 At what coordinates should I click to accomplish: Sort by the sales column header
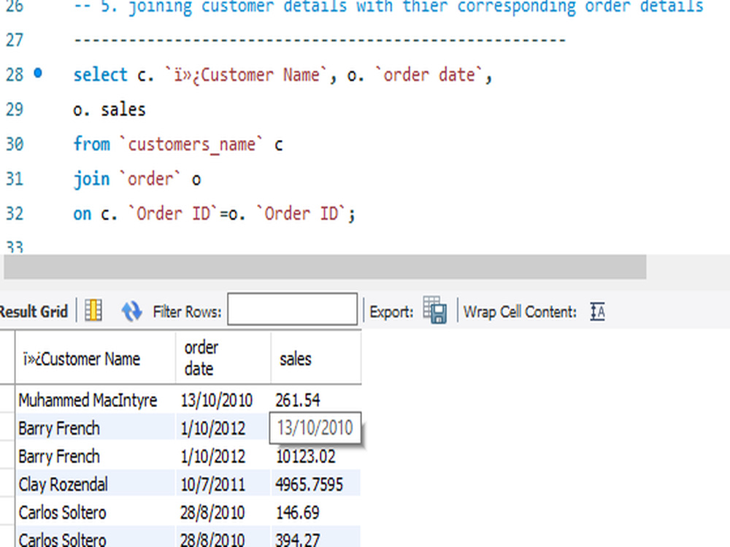(315, 359)
